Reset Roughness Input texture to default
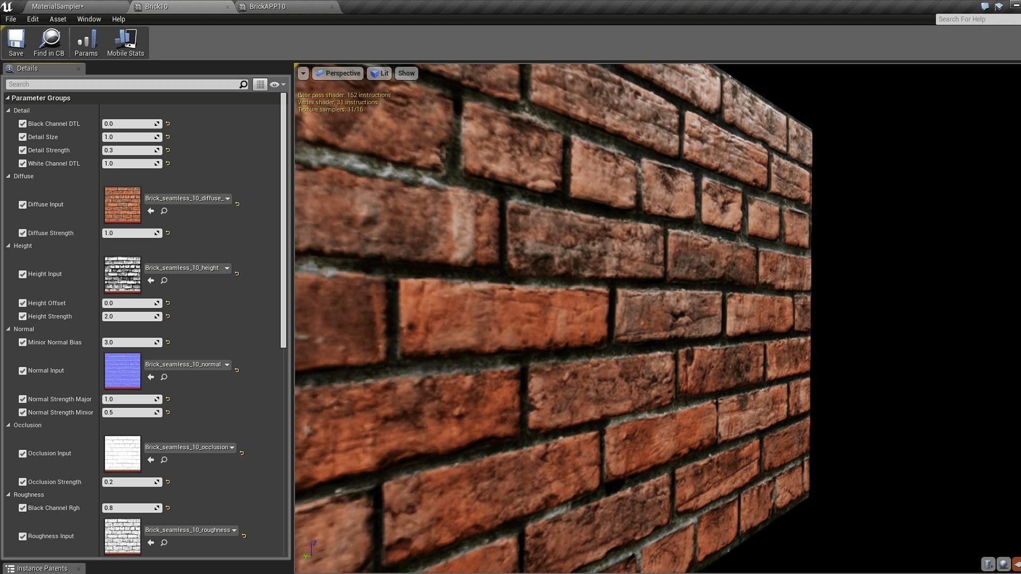Screen dimensions: 1021x574 pos(244,536)
